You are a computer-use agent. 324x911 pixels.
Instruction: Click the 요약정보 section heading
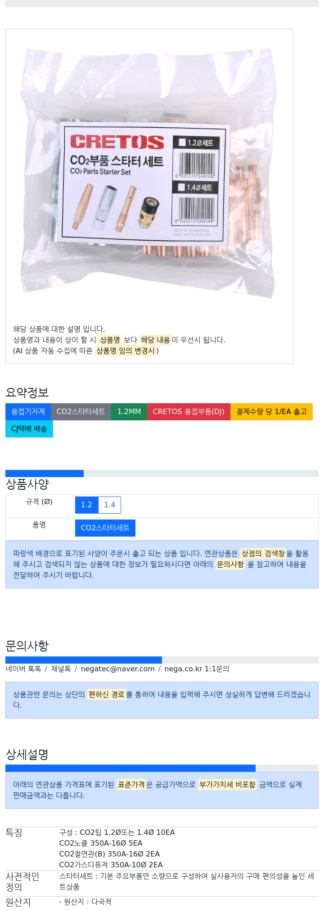pos(27,392)
